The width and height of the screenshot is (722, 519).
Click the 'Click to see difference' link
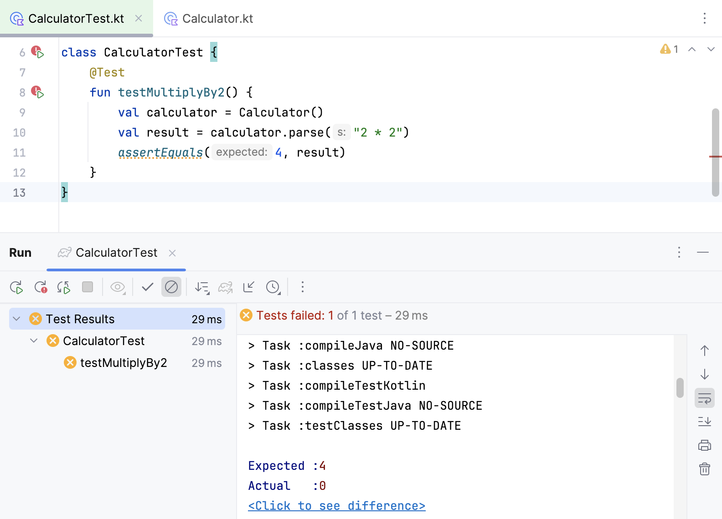coord(336,506)
